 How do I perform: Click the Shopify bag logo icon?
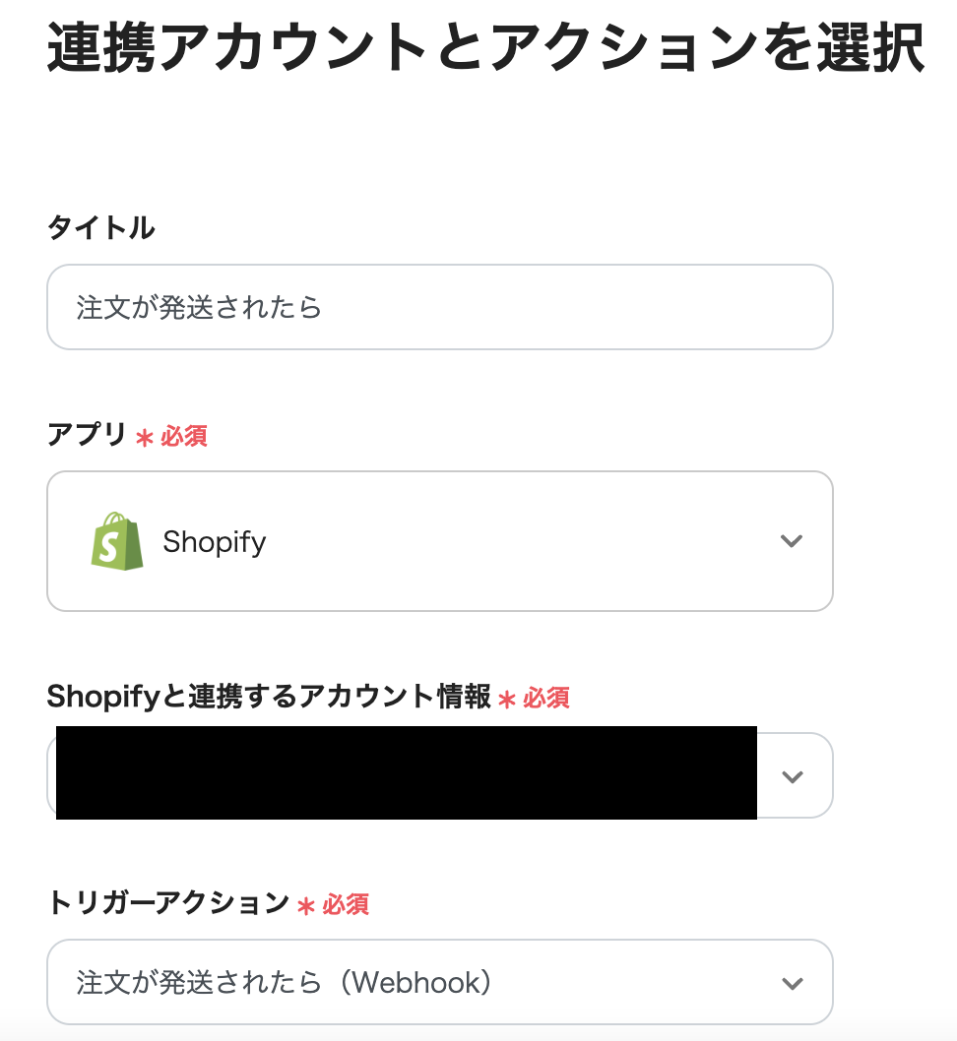[117, 541]
